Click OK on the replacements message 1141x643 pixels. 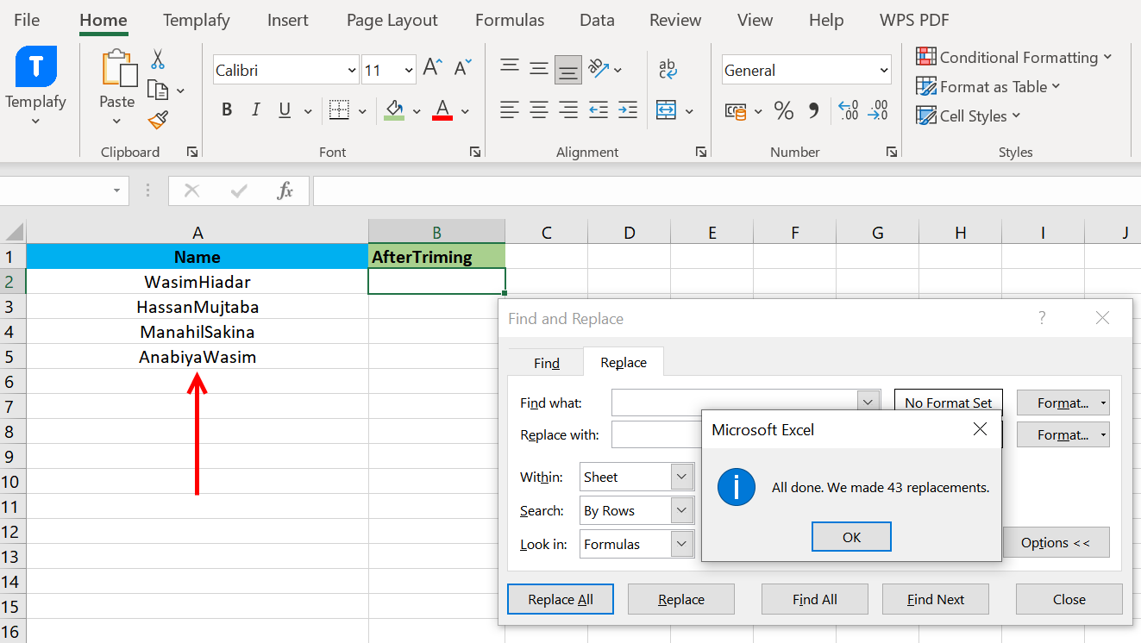point(851,536)
